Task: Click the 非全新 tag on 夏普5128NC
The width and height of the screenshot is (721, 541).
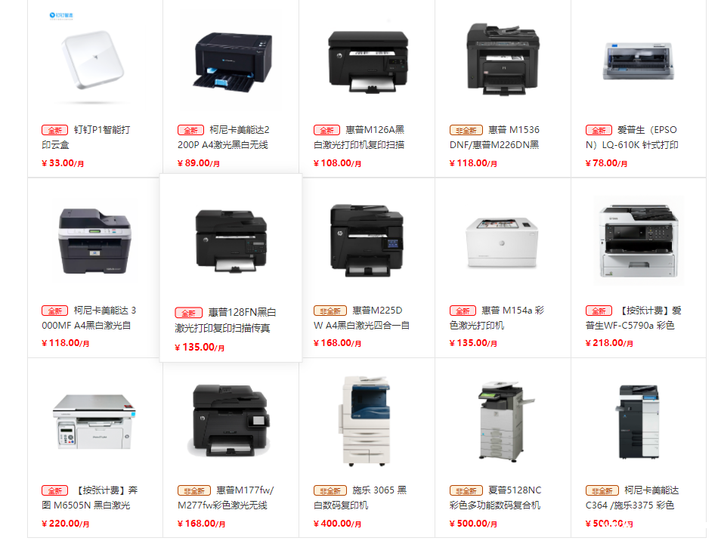Action: 466,491
